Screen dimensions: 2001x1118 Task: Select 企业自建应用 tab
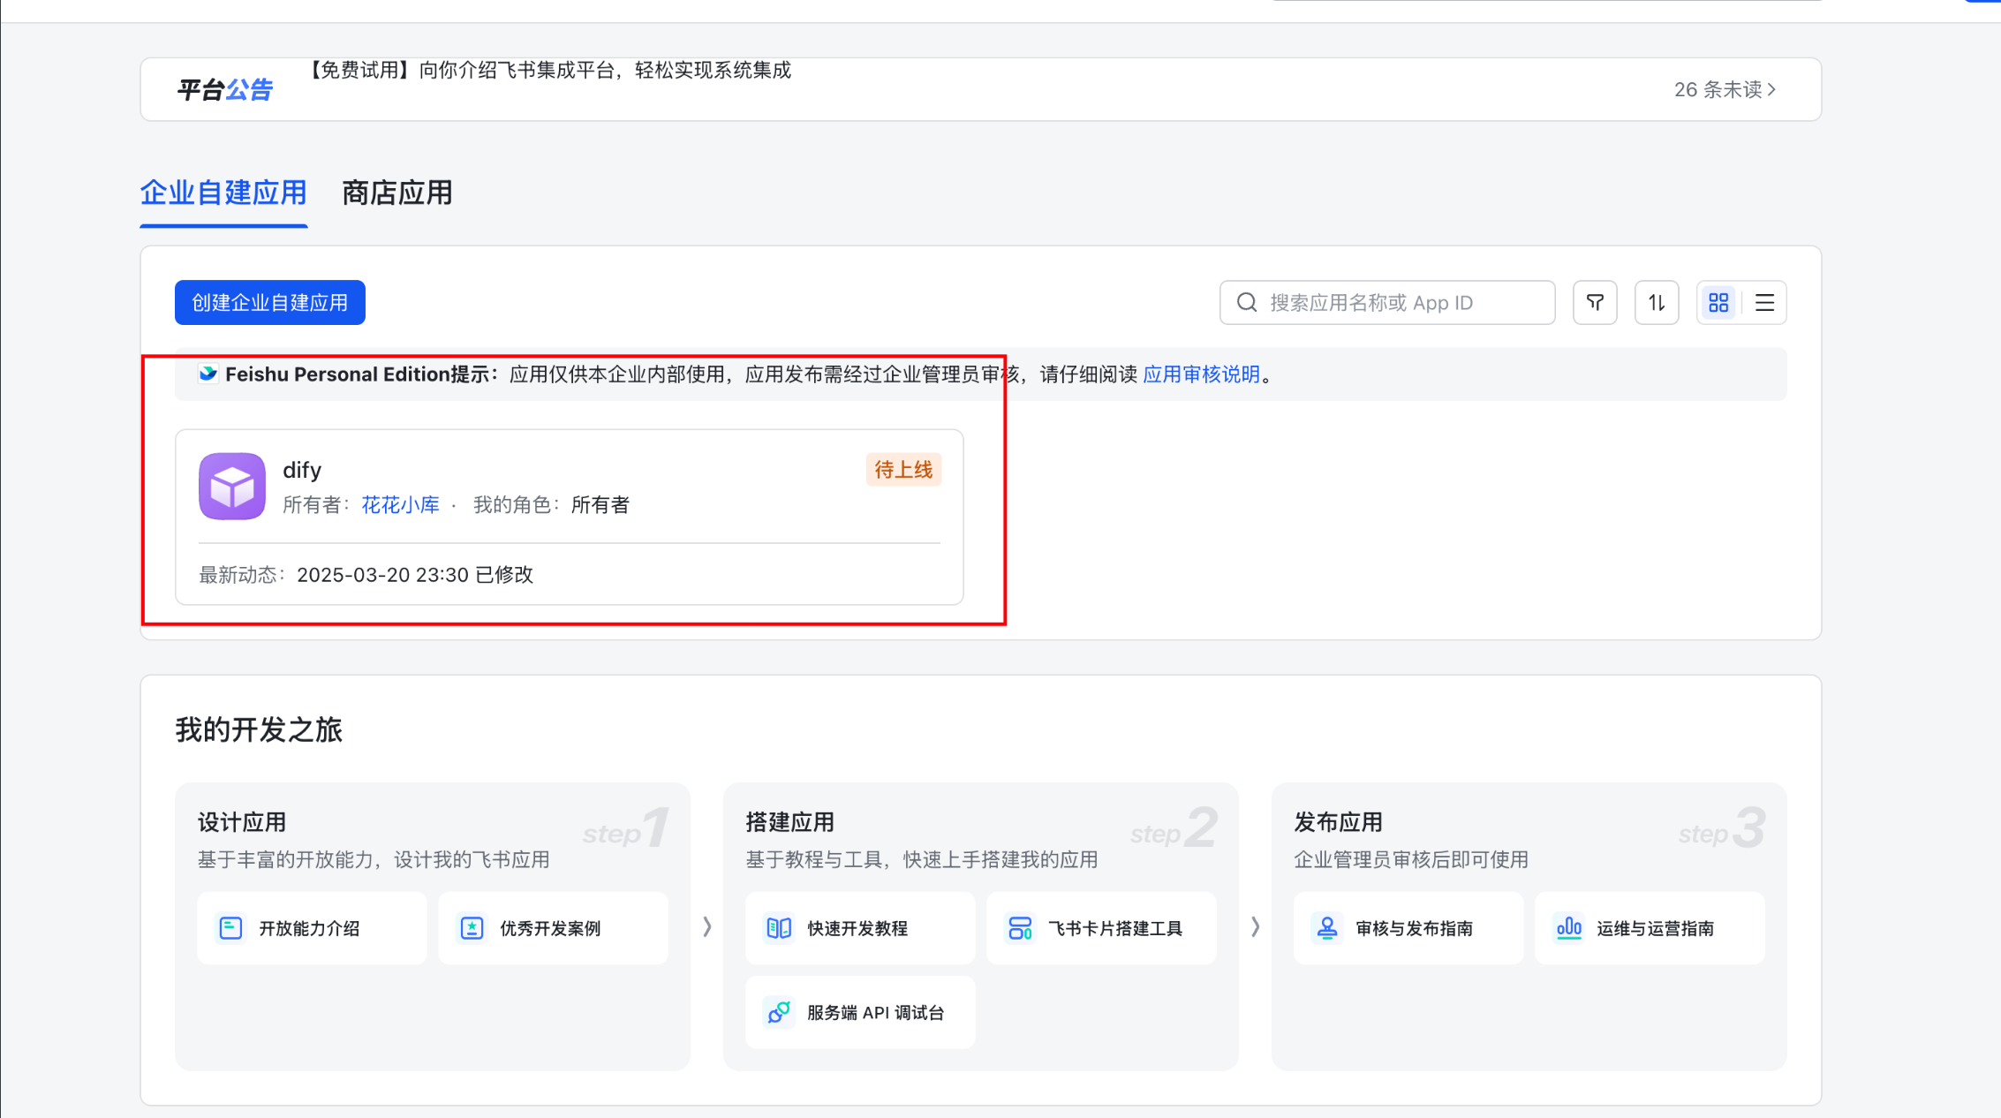223,193
